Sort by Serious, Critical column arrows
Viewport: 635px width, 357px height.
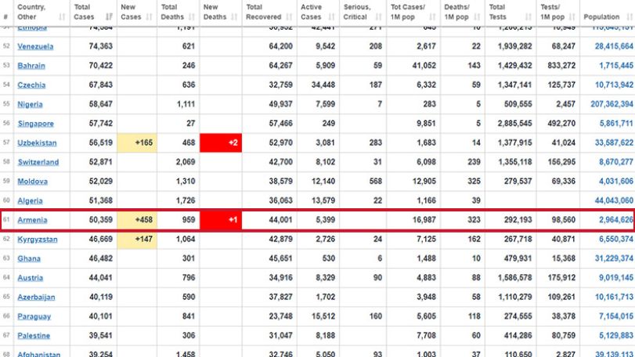[x=379, y=17]
